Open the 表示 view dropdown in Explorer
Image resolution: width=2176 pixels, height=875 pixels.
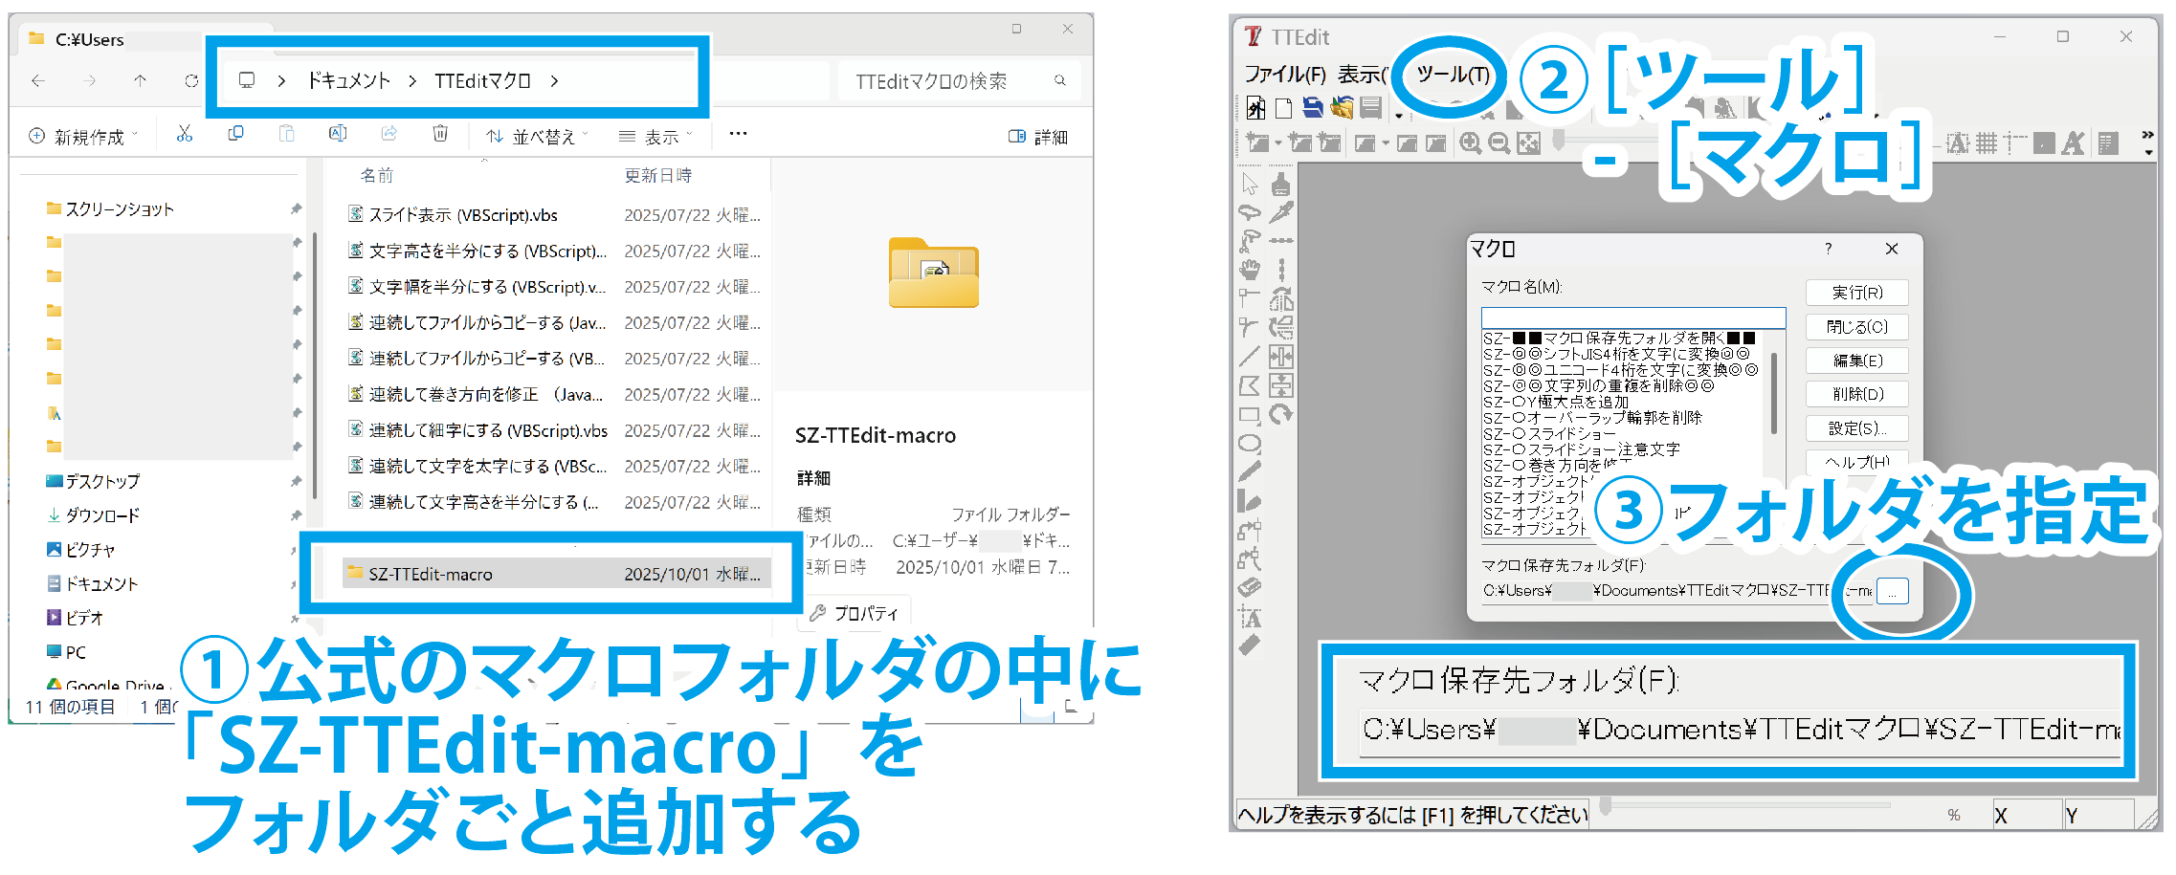655,137
